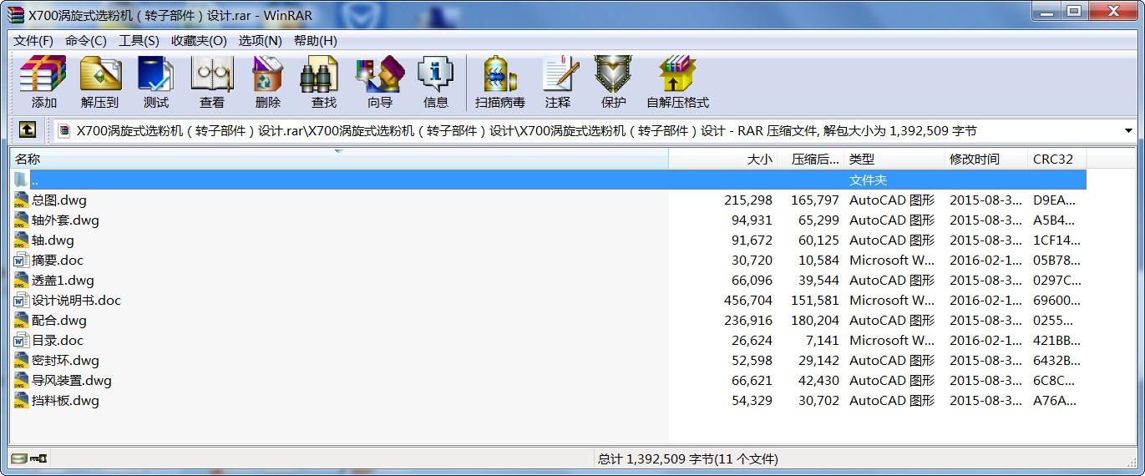Viewport: 1145px width, 476px height.
Task: Go up one folder level arrow
Action: point(27,130)
